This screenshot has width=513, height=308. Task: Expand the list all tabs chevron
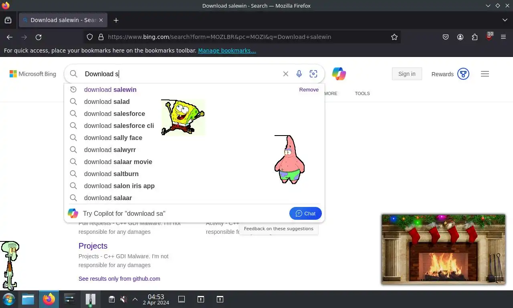coord(505,20)
